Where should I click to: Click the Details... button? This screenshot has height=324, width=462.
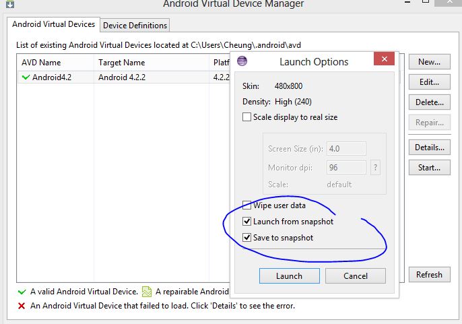coord(429,148)
